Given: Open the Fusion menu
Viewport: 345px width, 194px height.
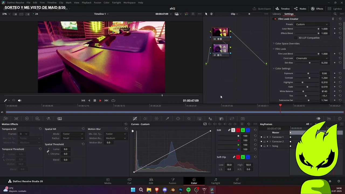Looking at the screenshot, I should [98, 2].
